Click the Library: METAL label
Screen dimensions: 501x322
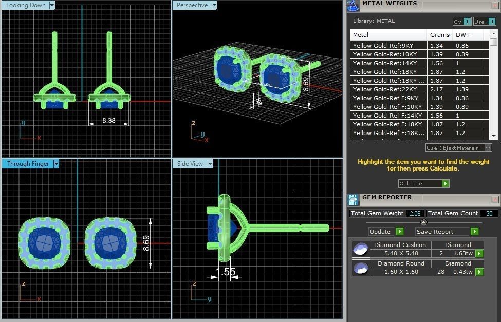point(374,21)
